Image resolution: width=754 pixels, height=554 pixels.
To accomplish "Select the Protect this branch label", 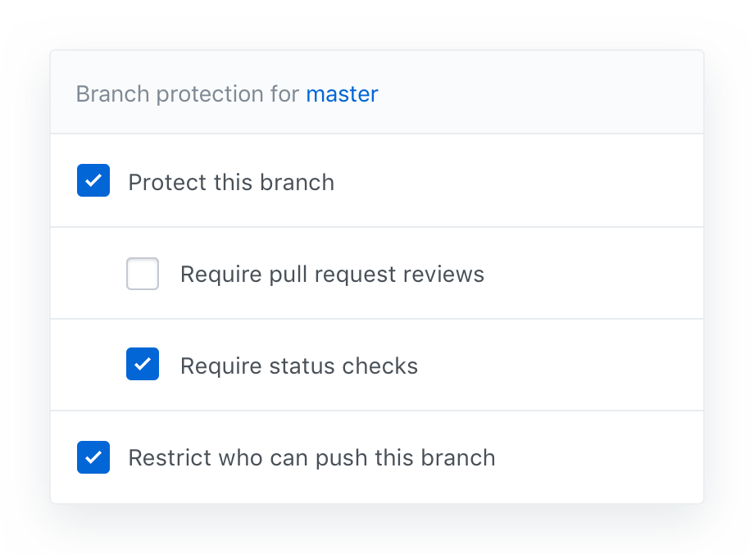I will (231, 182).
